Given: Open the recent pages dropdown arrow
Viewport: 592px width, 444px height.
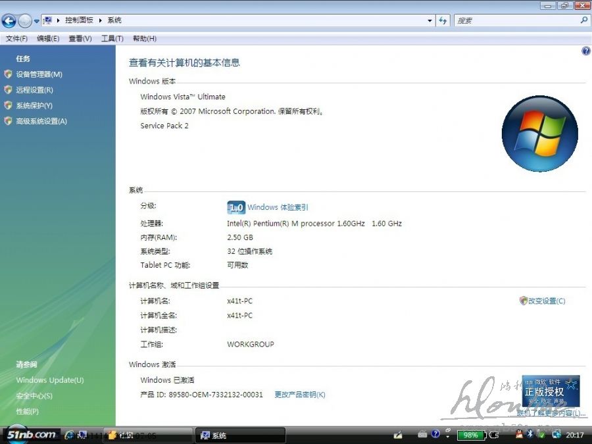Looking at the screenshot, I should coord(37,21).
